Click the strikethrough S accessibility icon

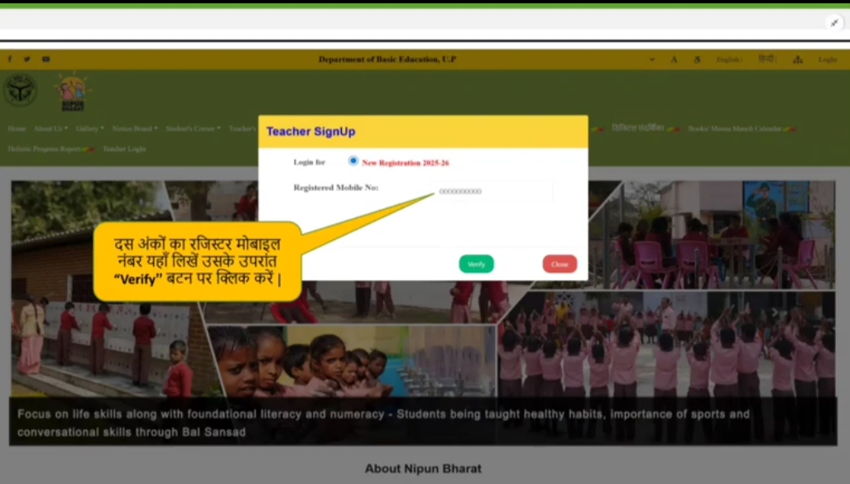click(x=697, y=60)
